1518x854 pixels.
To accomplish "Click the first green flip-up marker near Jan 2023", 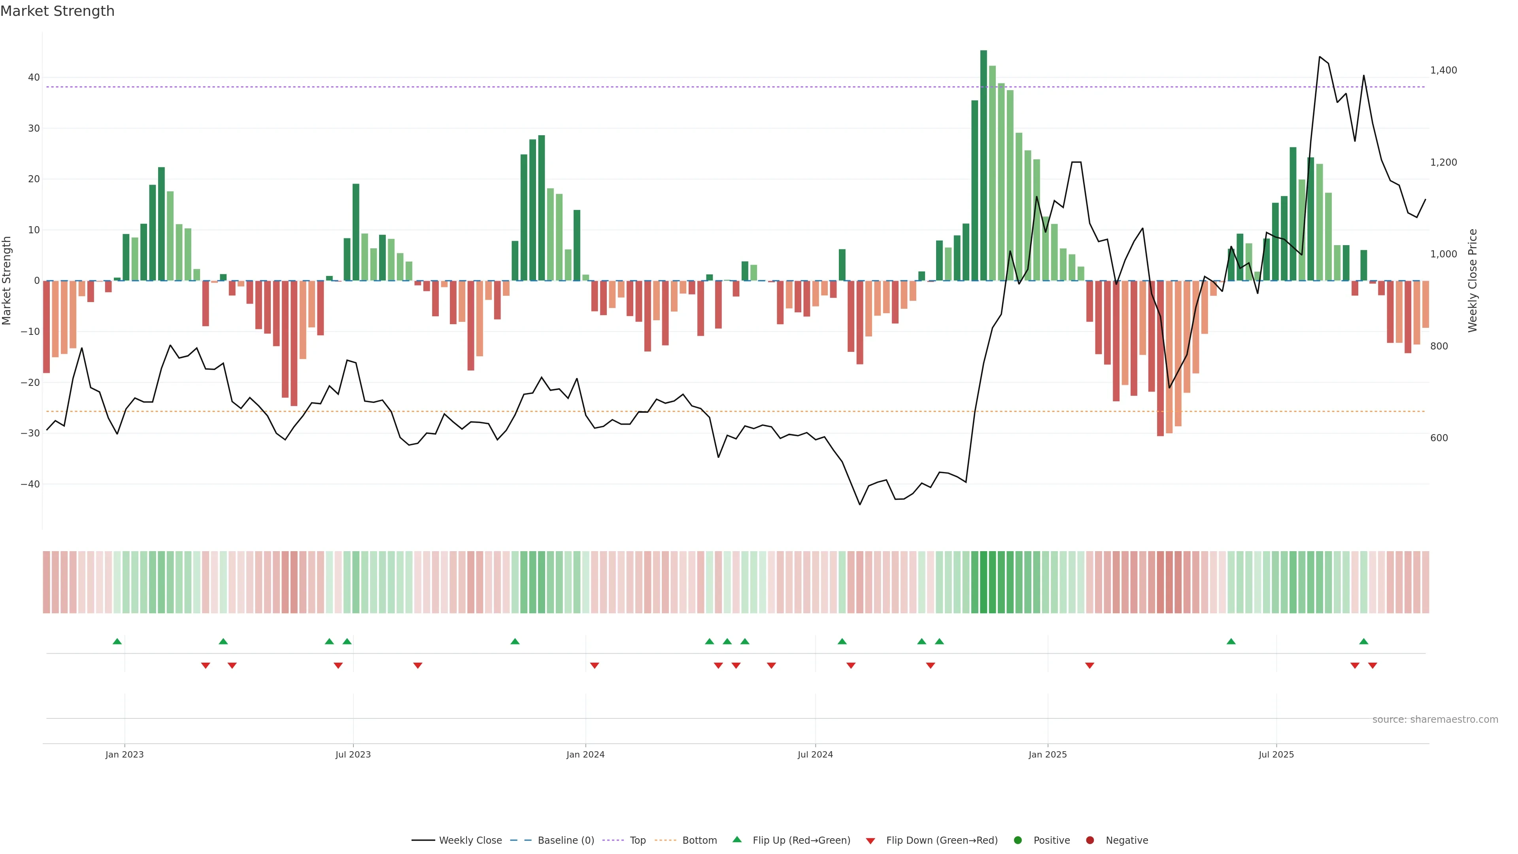I will point(117,641).
